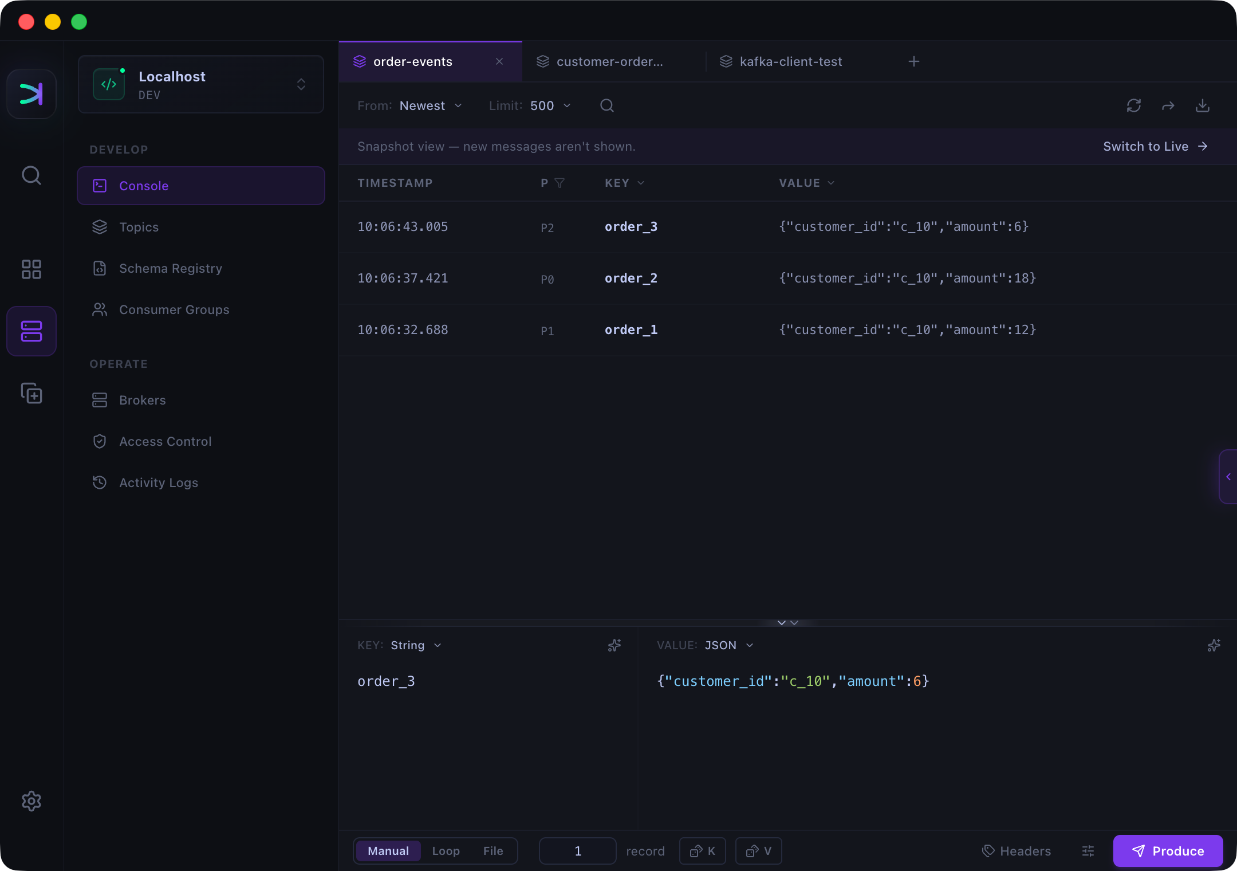This screenshot has height=871, width=1237.
Task: Click the share/forward arrow icon
Action: coord(1168,105)
